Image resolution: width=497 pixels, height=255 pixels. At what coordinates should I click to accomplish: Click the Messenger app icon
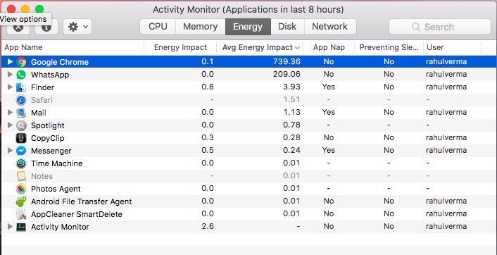(x=21, y=151)
